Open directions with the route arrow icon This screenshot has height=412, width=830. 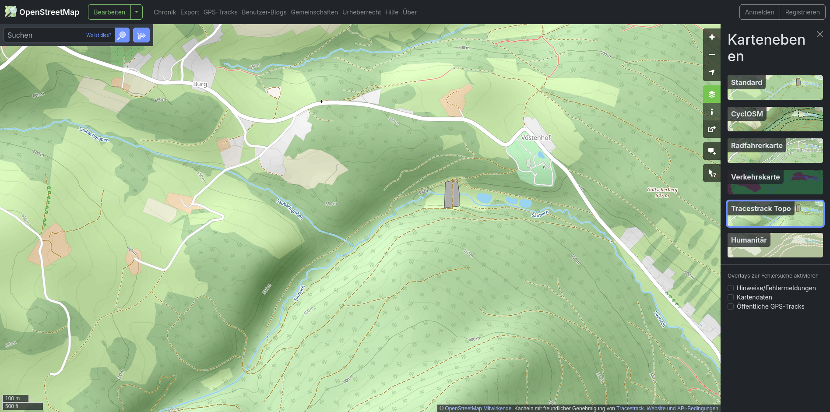pyautogui.click(x=141, y=35)
